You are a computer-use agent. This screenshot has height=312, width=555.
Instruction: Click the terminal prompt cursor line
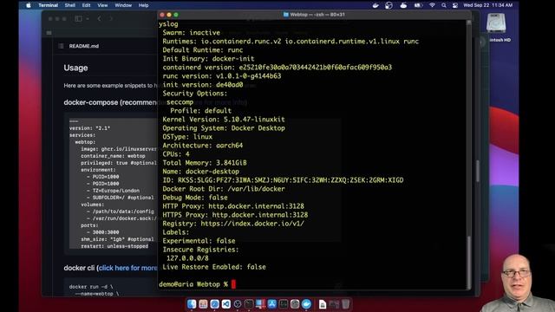point(197,284)
